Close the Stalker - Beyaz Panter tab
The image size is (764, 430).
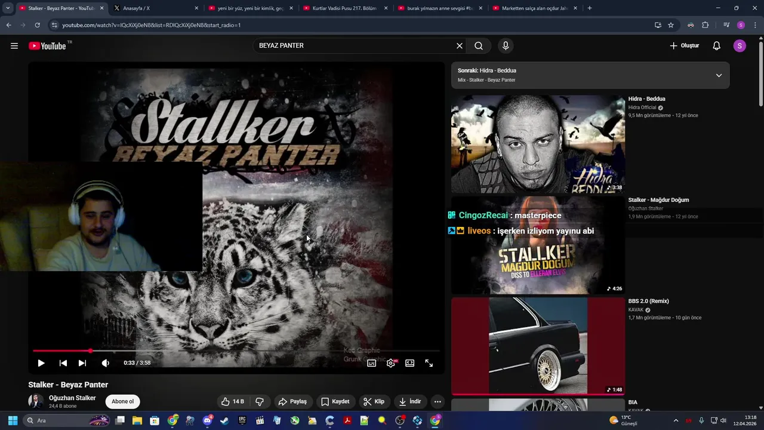[x=101, y=8]
